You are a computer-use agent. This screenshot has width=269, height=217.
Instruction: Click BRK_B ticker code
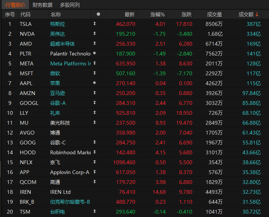(x=27, y=202)
